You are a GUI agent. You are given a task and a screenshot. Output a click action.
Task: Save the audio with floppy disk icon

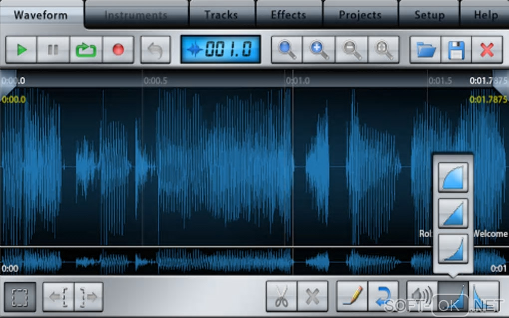pyautogui.click(x=456, y=50)
